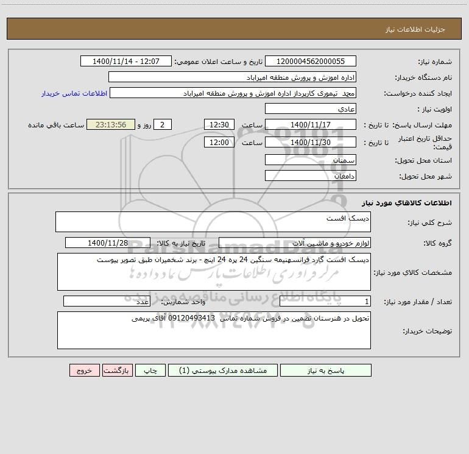469x454 pixels.
Task: Click the پاسخ به نیاز button
Action: (326, 370)
